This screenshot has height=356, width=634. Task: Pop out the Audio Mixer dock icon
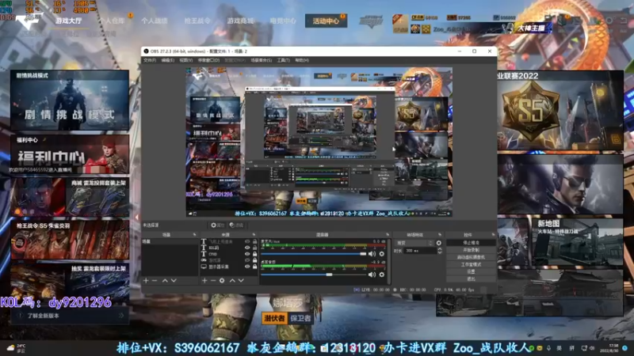point(388,234)
